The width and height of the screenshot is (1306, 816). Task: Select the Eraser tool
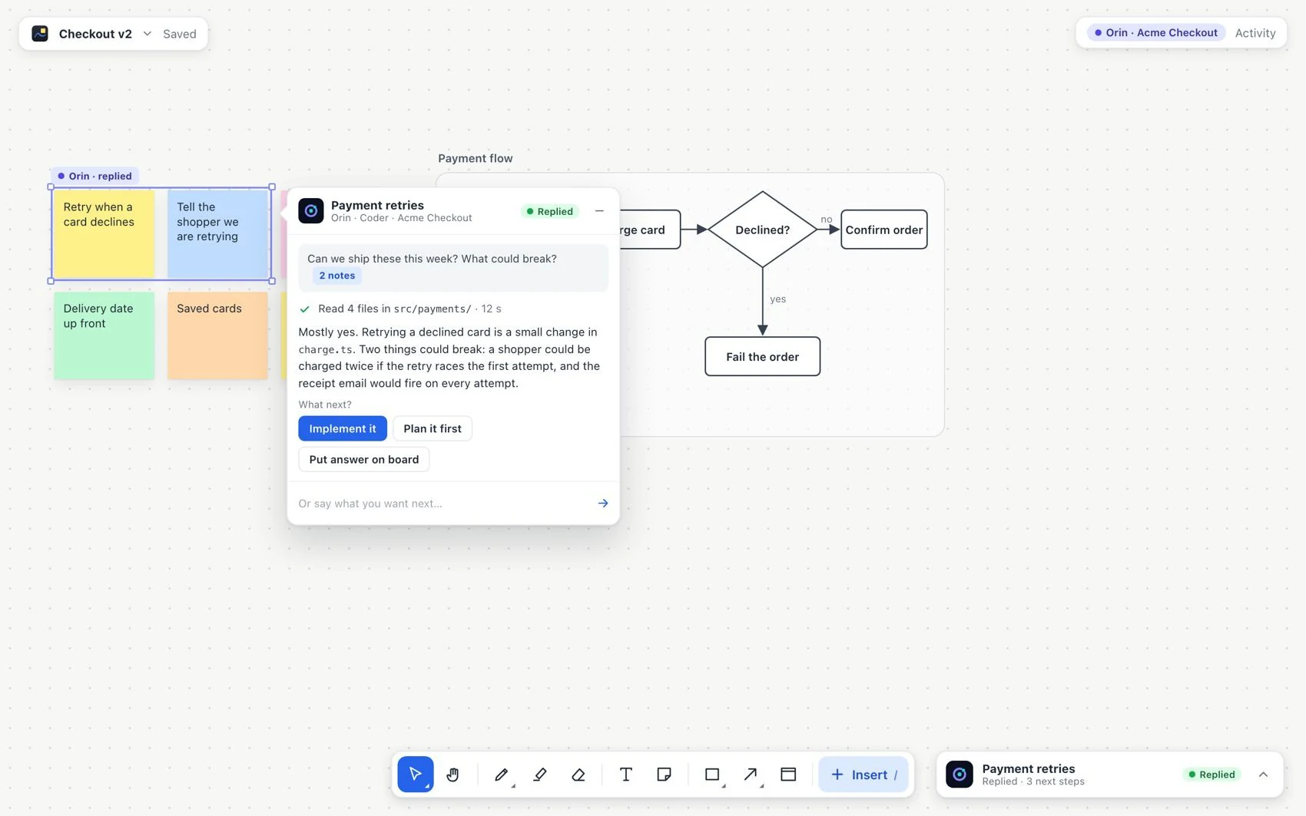(578, 774)
